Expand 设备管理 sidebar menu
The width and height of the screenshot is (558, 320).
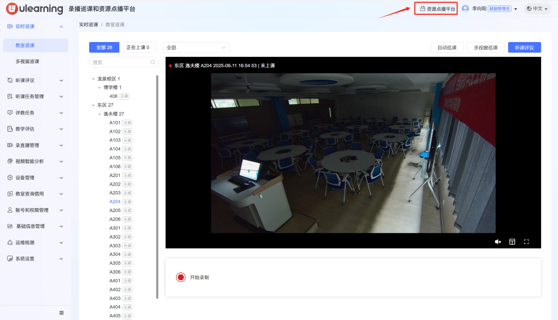[x=36, y=177]
